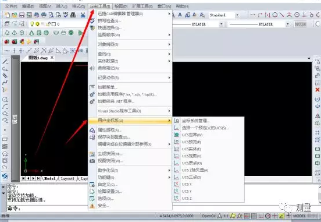Click next-layout arrow beside Model tab

pos(33,178)
